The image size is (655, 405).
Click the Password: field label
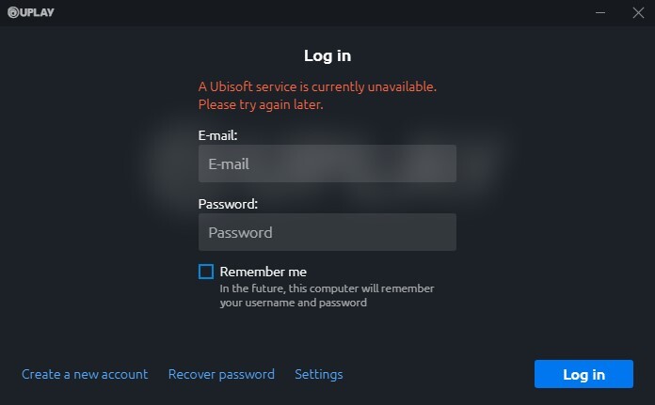click(228, 203)
